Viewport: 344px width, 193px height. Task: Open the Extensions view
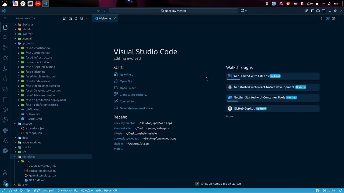(x=5, y=79)
